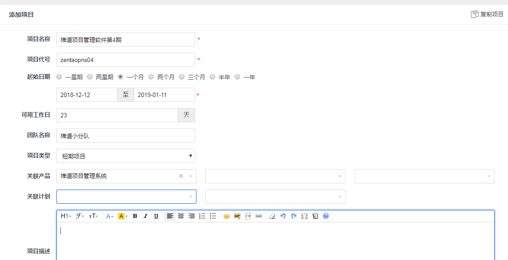Click the undo arrow in the editor

(x=283, y=216)
